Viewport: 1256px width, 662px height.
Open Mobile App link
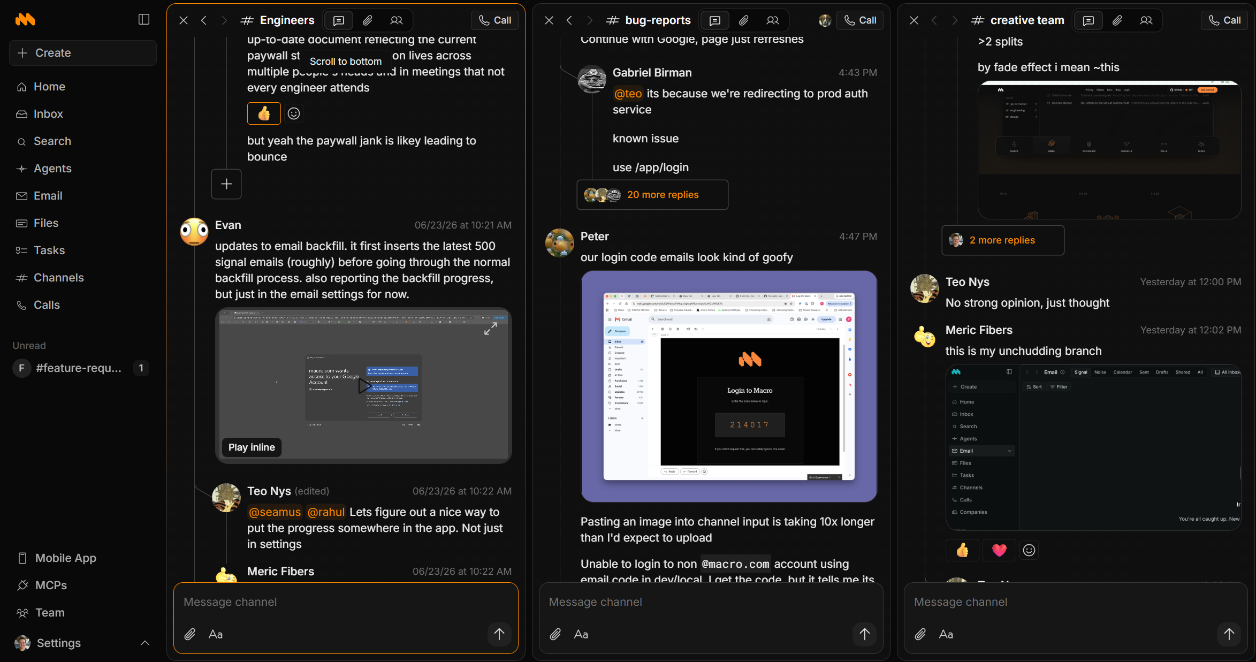pos(83,558)
